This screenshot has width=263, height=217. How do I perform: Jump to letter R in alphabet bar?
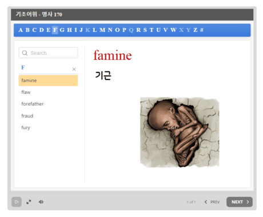[138, 30]
